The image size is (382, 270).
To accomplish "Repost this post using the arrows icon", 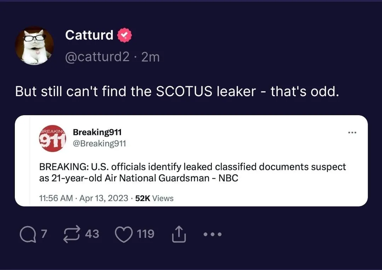I will click(x=71, y=235).
